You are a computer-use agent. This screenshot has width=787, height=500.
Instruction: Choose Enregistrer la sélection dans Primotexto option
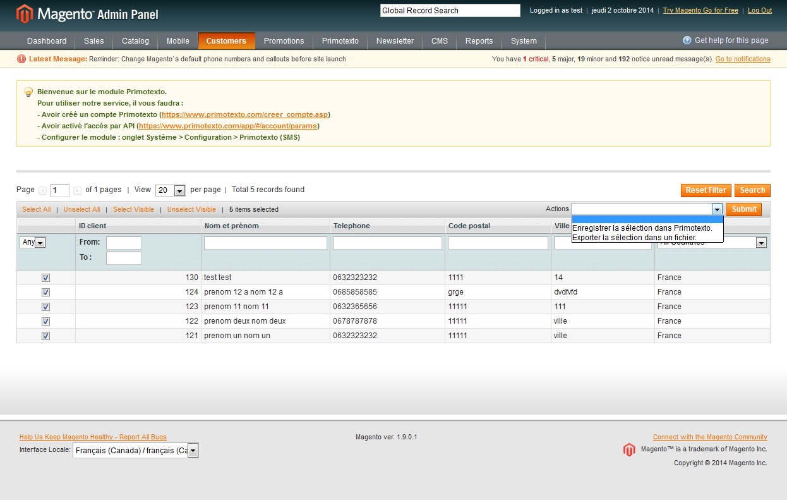pos(642,228)
